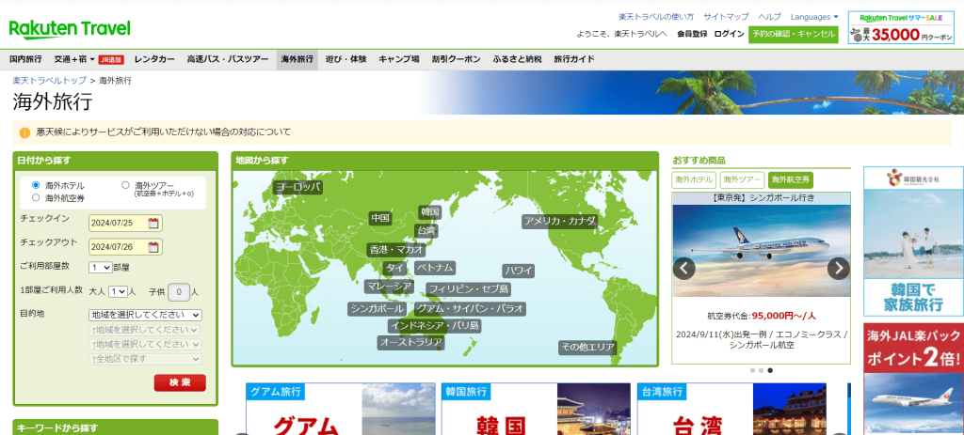Open the 海外旅行 menu item
Viewport: 964px width, 435px height.
point(297,59)
